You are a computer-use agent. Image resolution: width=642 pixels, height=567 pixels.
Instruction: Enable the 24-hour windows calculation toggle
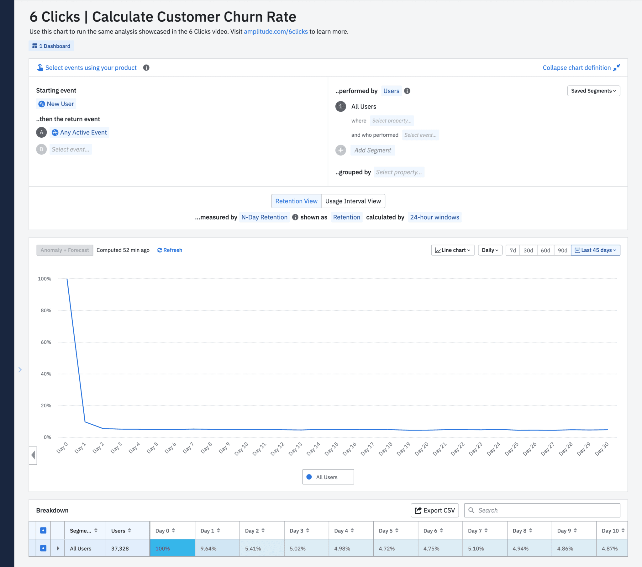click(x=435, y=217)
